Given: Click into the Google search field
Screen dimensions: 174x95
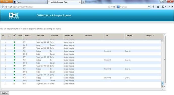Looking at the screenshot, I should [x=134, y=7].
